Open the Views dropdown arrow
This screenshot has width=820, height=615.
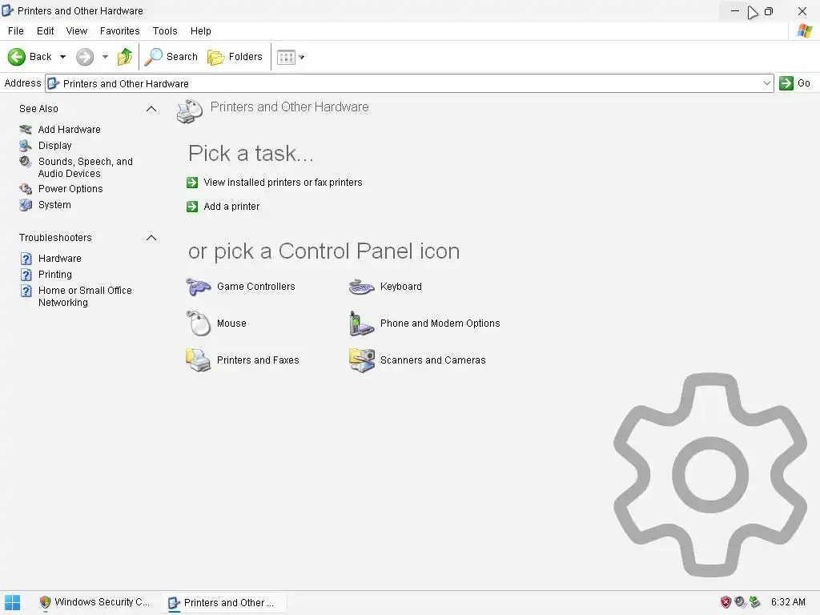[302, 57]
